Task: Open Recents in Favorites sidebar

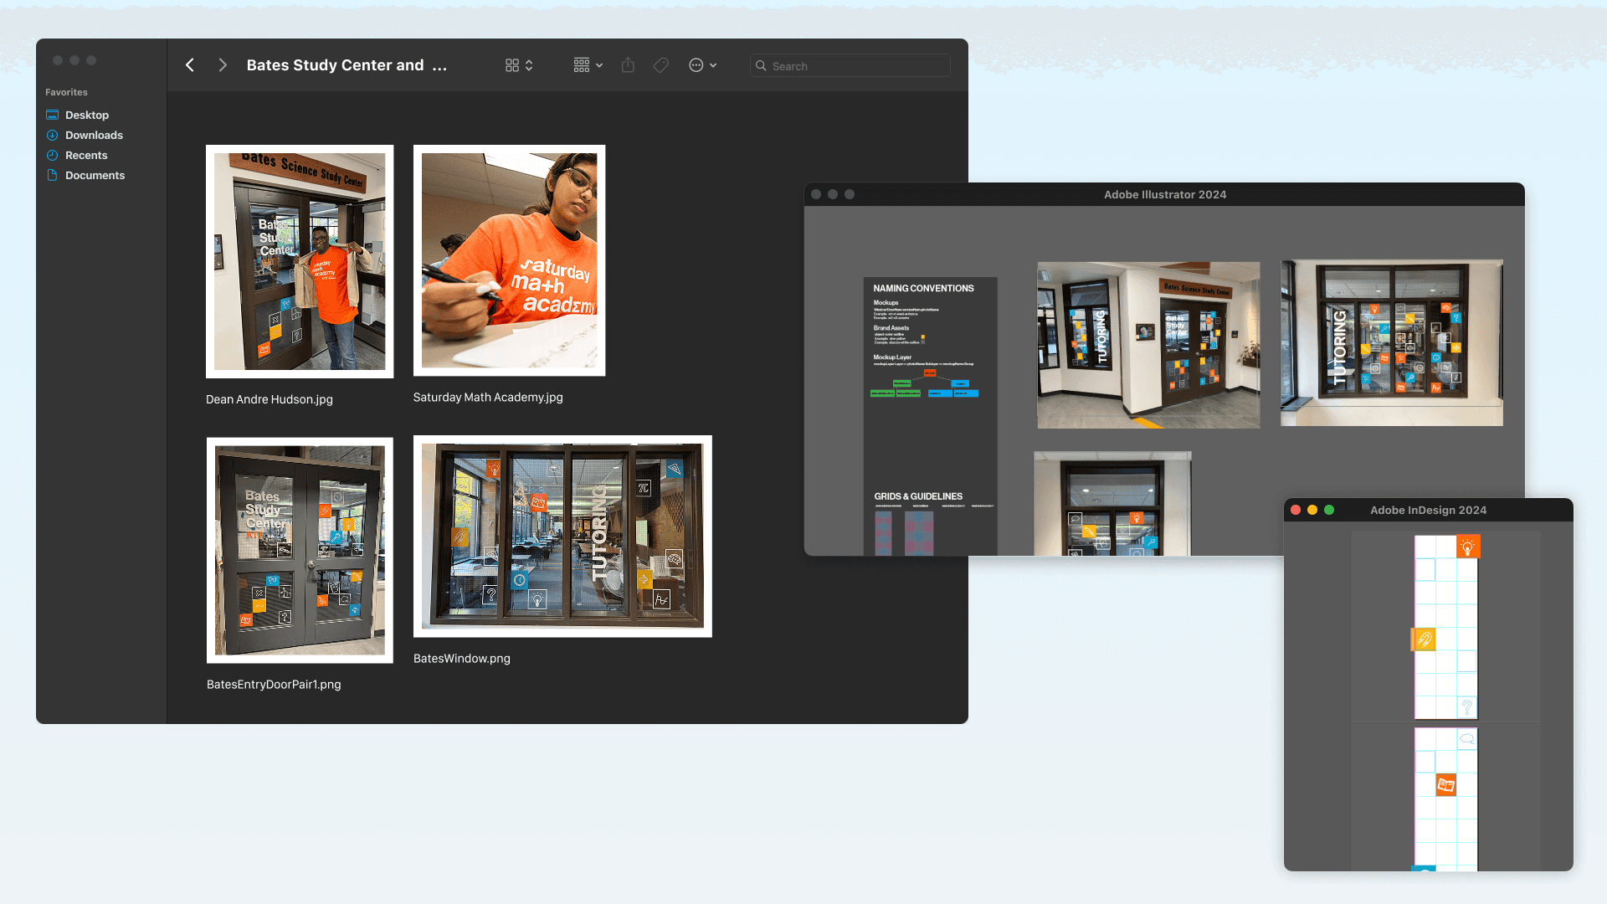Action: [86, 155]
